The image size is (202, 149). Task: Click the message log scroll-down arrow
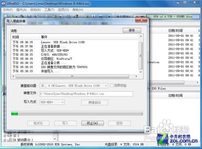(x=141, y=72)
